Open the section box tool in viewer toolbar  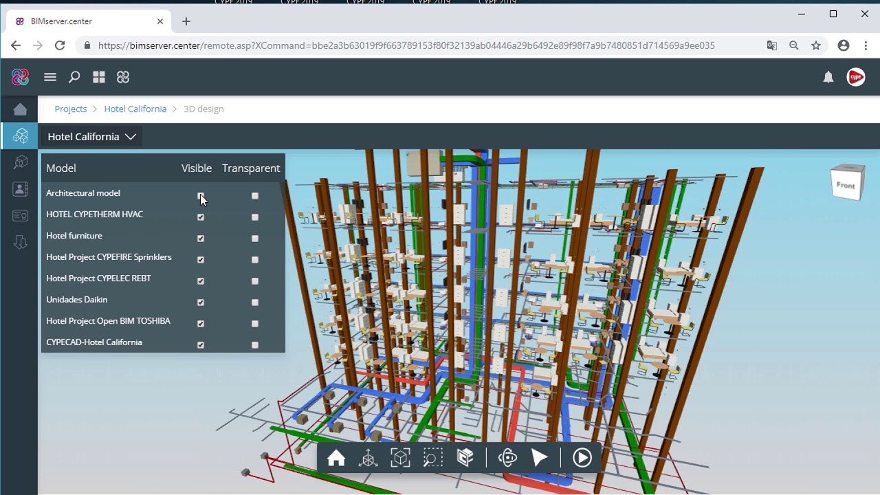[465, 457]
